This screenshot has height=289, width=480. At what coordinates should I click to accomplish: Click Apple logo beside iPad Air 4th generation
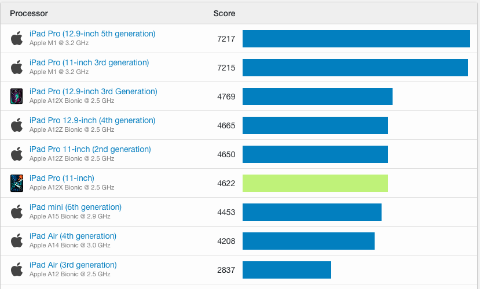pos(17,240)
